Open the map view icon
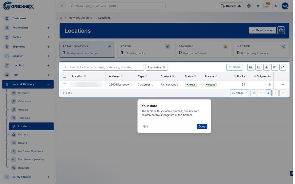The width and height of the screenshot is (295, 184). (275, 67)
